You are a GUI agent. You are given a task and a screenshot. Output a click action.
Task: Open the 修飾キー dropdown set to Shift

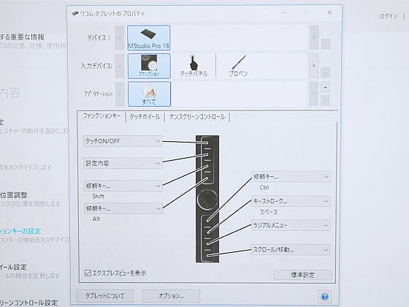123,186
